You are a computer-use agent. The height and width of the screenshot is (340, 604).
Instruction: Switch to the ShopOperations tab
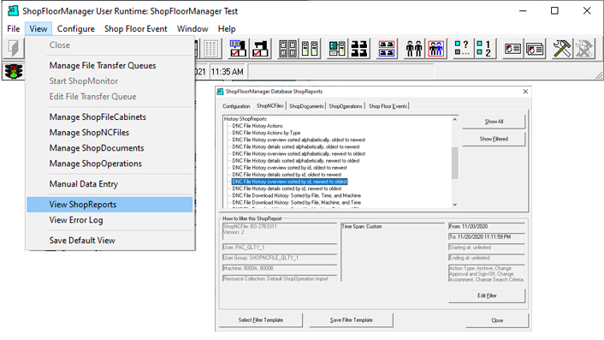point(346,106)
